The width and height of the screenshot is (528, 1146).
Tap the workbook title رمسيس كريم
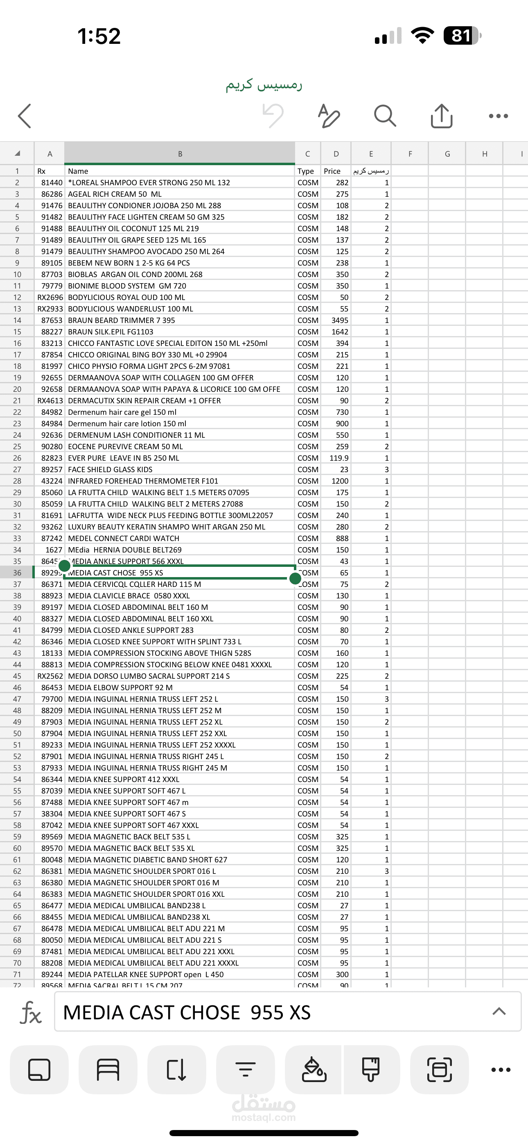point(264,84)
